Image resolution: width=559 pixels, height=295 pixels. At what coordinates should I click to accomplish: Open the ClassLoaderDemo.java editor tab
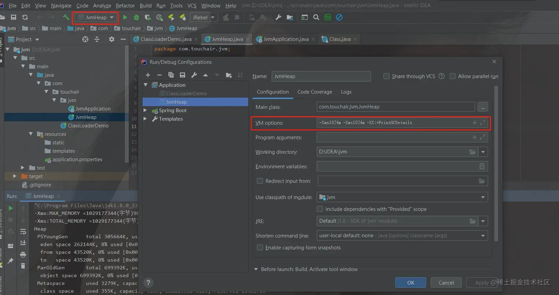pyautogui.click(x=166, y=39)
